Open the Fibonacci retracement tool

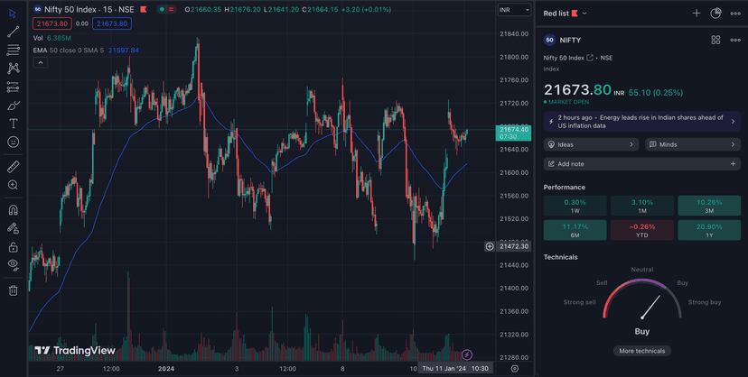[x=13, y=87]
